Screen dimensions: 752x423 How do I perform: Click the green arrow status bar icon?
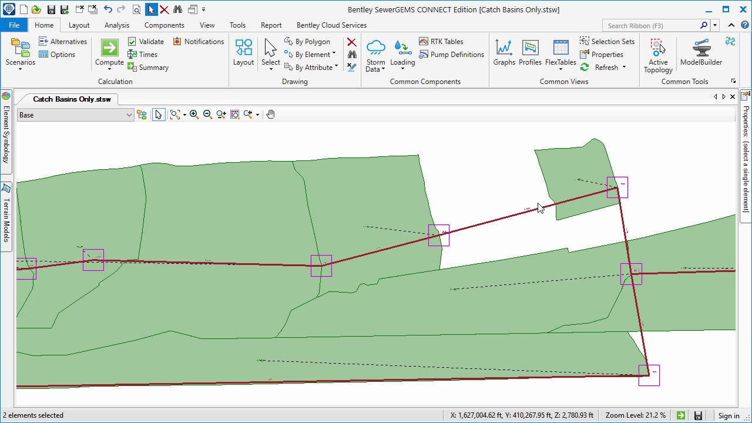click(681, 415)
